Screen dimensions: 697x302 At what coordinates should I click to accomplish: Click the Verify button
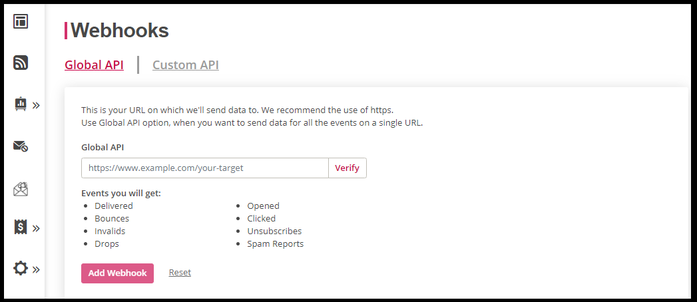click(x=347, y=168)
